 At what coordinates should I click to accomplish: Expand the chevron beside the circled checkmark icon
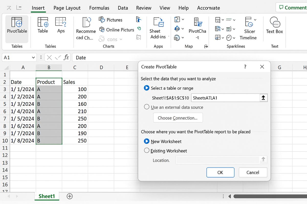(x=234, y=38)
